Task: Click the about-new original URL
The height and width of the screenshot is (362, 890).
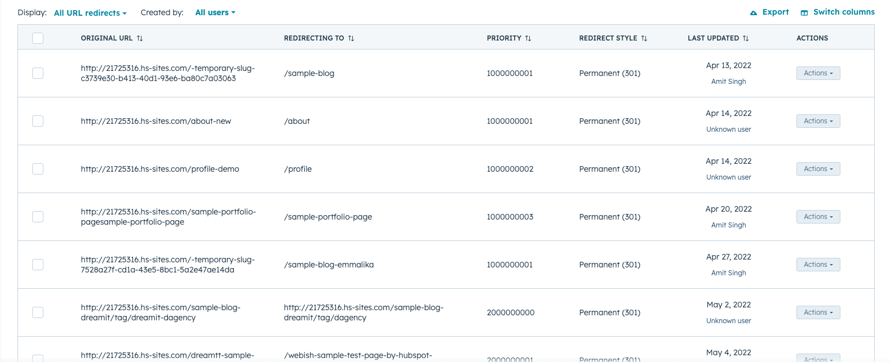Action: point(156,121)
